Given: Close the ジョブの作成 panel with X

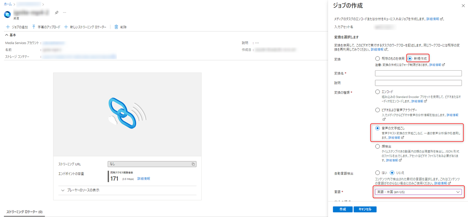Looking at the screenshot, I should click(x=463, y=6).
